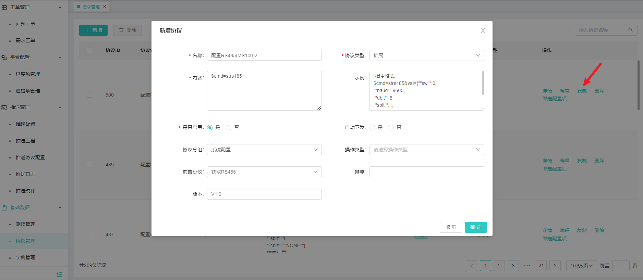Click the 工单管理 menu icon
643x280 pixels.
click(x=4, y=7)
